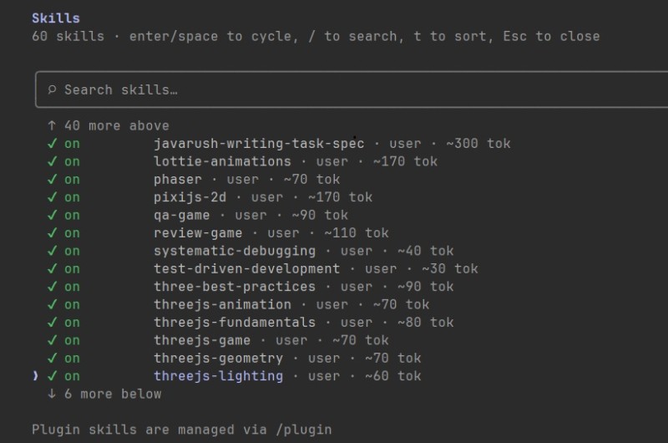This screenshot has width=668, height=443.
Task: Select the highlighted threejs-lighting skill name
Action: [x=218, y=376]
